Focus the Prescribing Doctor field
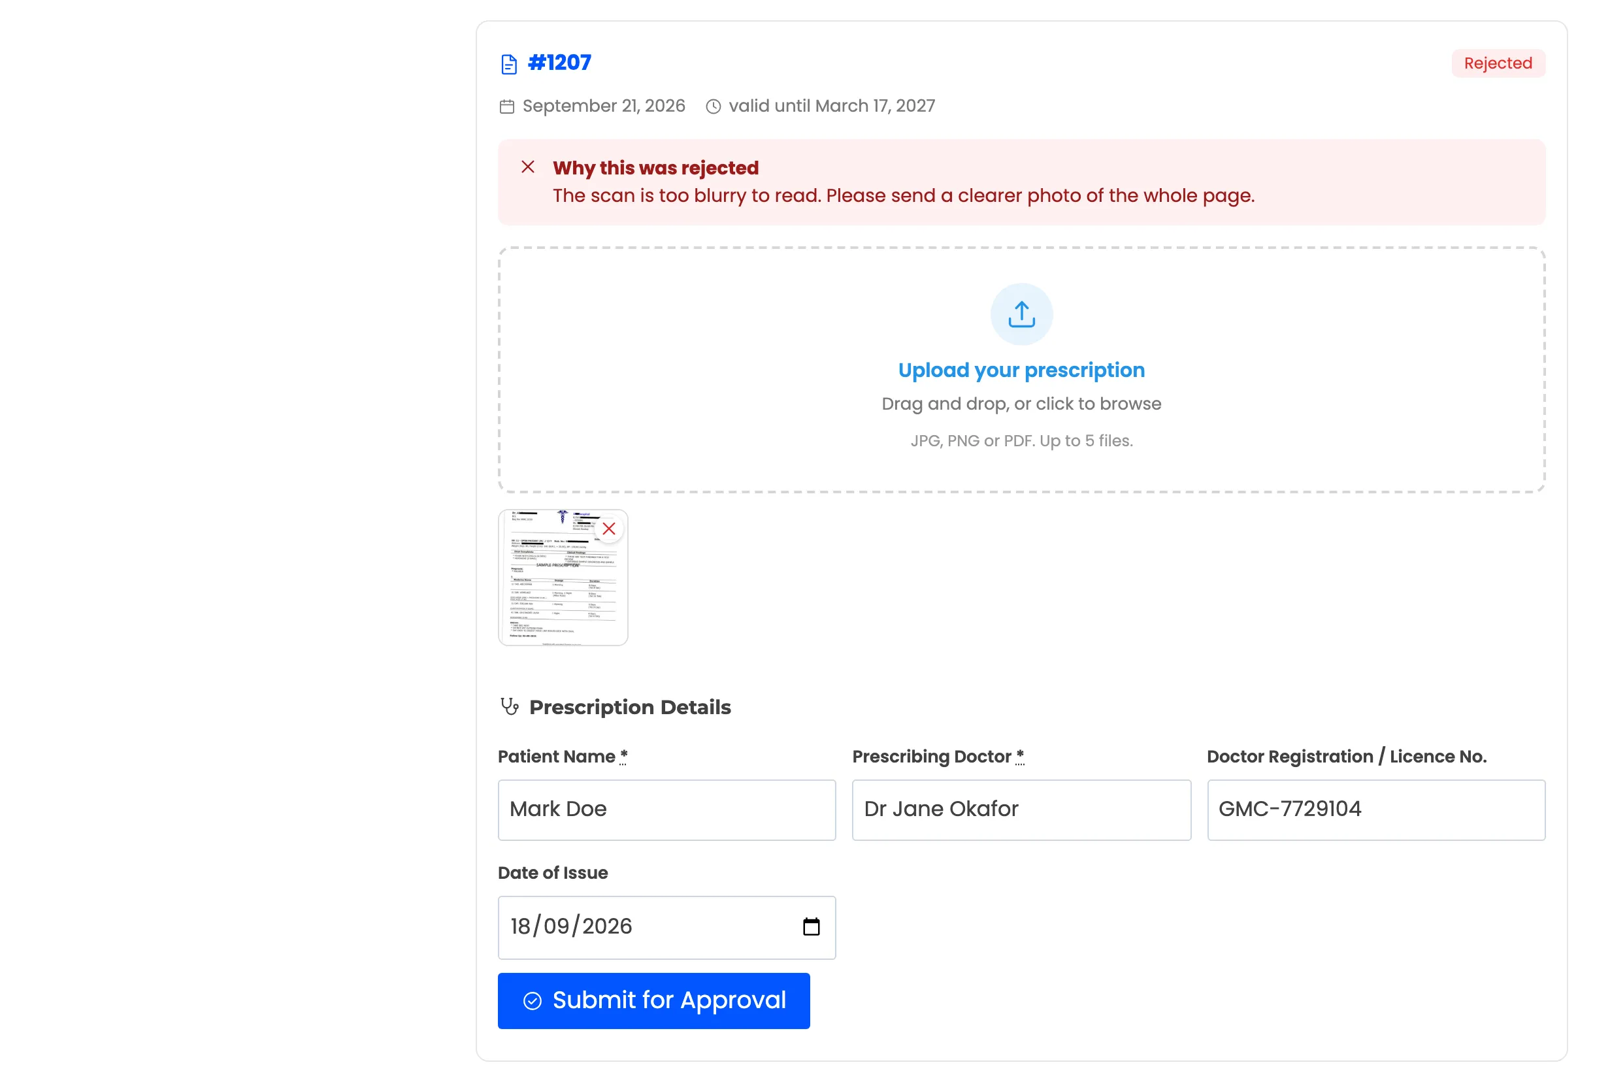This screenshot has height=1082, width=1610. [1021, 810]
